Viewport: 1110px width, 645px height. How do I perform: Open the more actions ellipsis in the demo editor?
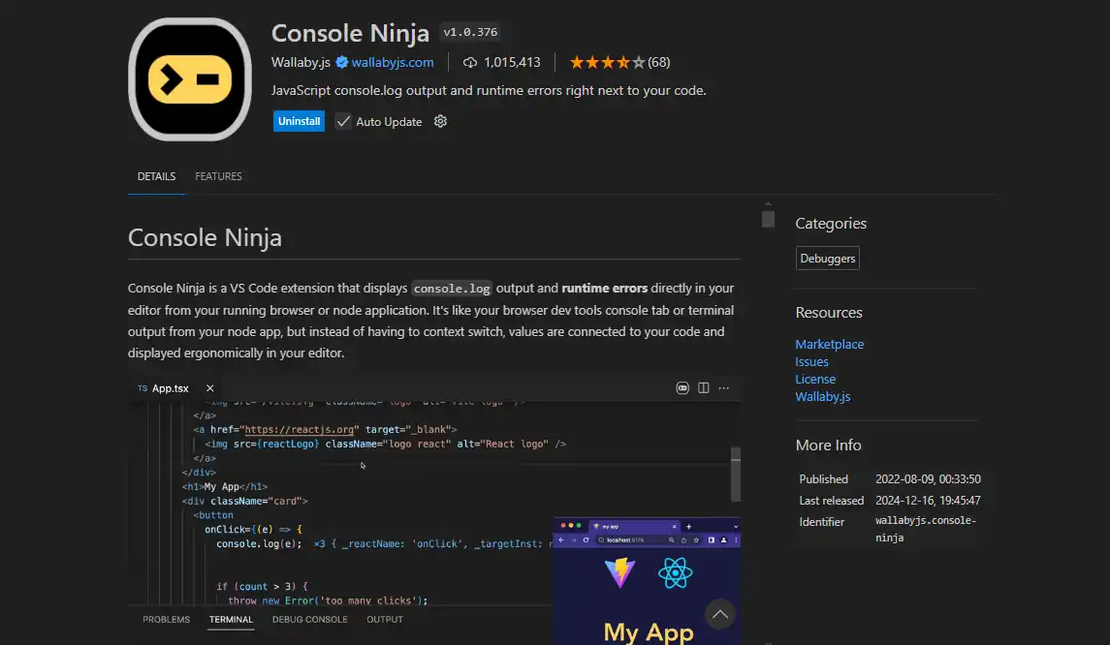pos(723,388)
